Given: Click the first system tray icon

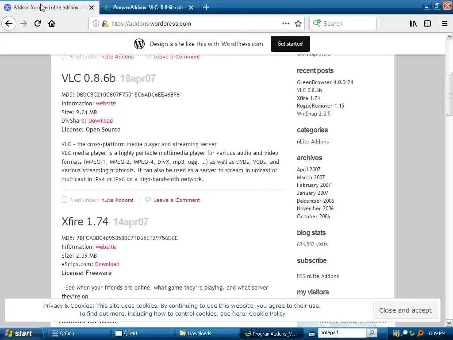Looking at the screenshot, I should tap(396, 333).
